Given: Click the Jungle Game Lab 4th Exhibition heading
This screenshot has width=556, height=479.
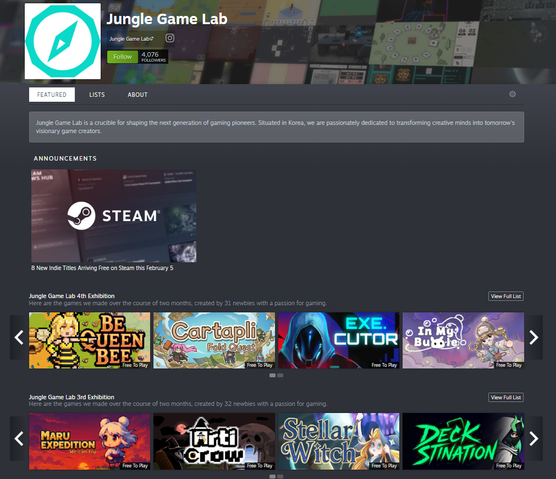Looking at the screenshot, I should tap(71, 296).
